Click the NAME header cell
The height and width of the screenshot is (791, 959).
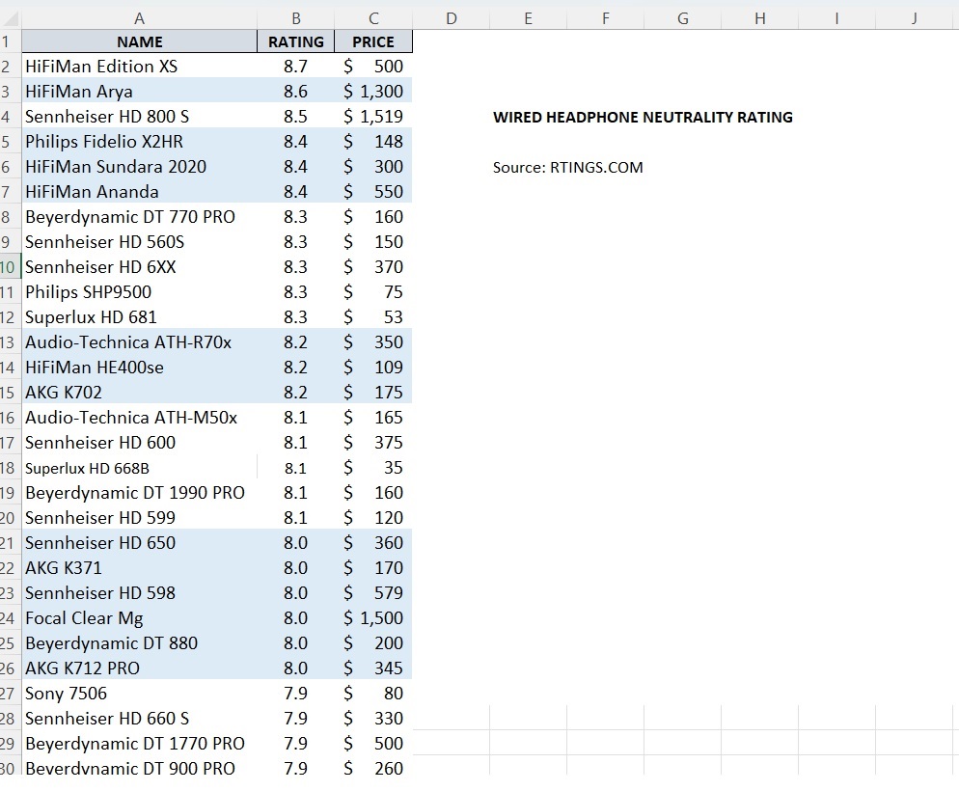tap(140, 41)
